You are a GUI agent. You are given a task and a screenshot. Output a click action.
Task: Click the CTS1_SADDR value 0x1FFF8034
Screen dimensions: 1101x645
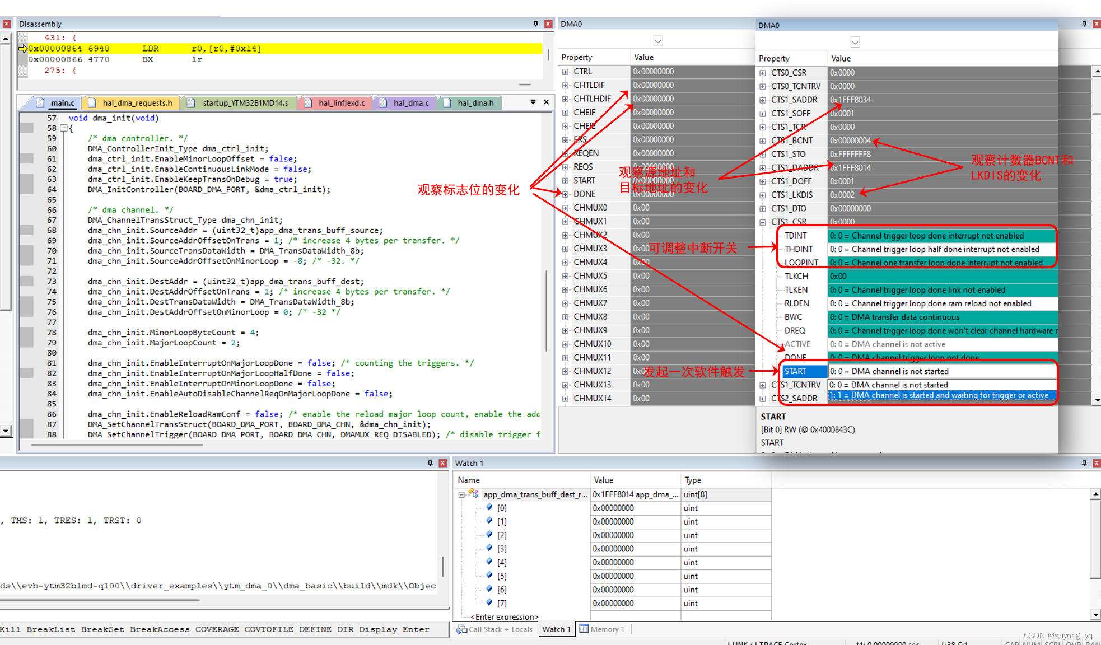[850, 100]
